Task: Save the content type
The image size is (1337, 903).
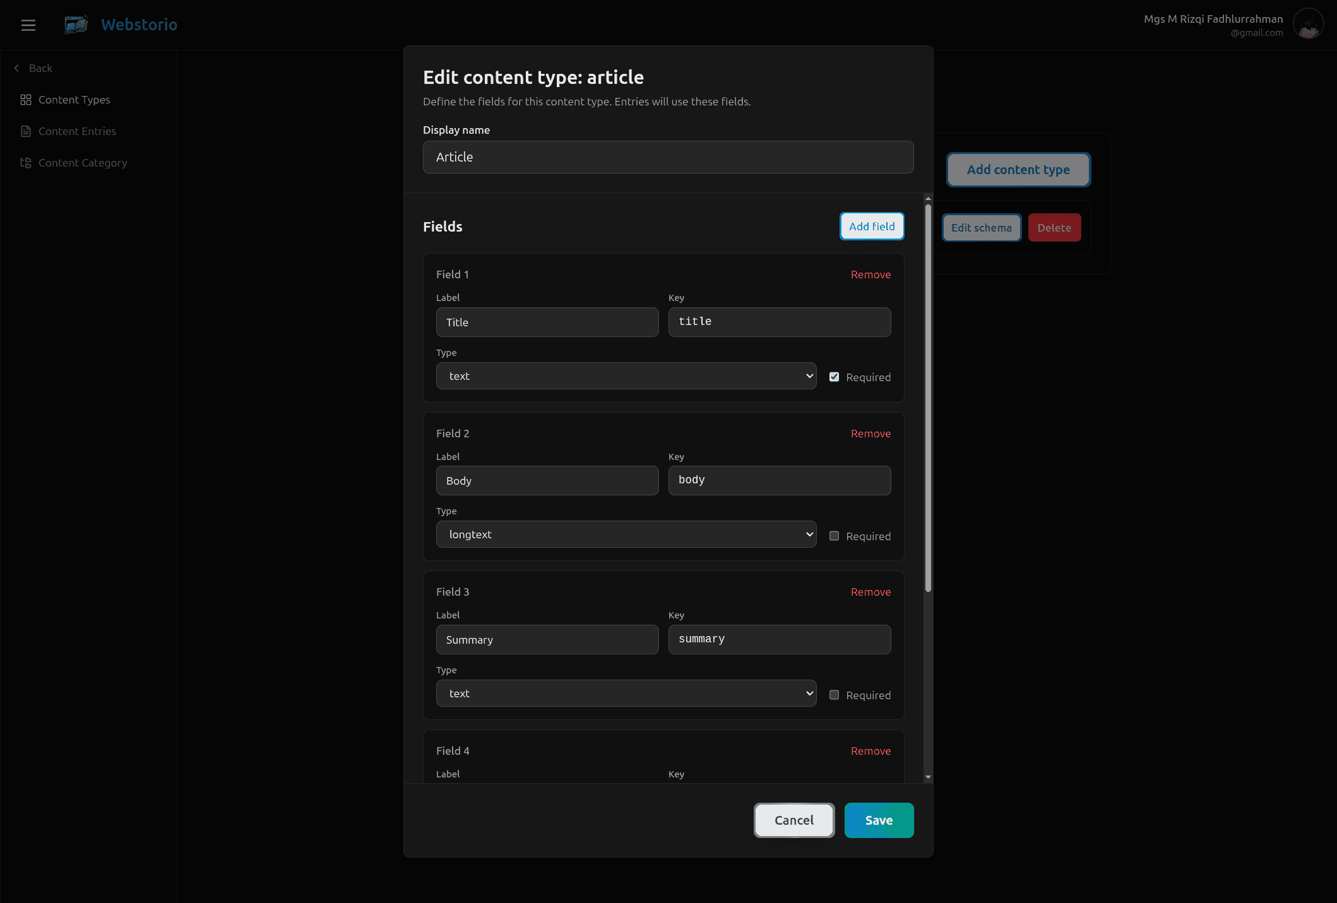Action: click(x=879, y=820)
